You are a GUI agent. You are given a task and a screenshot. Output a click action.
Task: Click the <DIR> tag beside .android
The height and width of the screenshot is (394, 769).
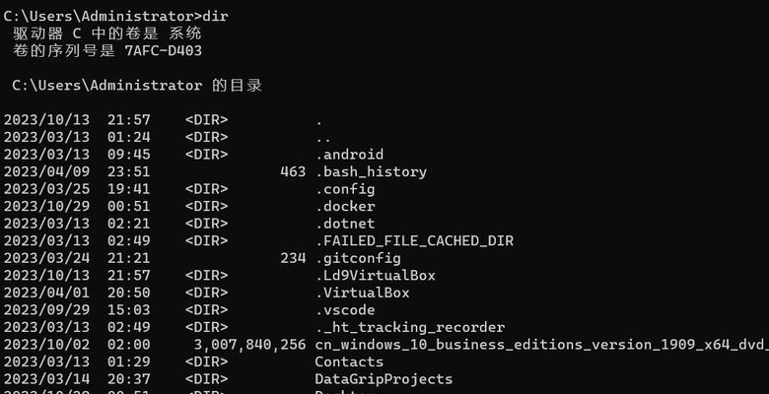click(x=206, y=155)
